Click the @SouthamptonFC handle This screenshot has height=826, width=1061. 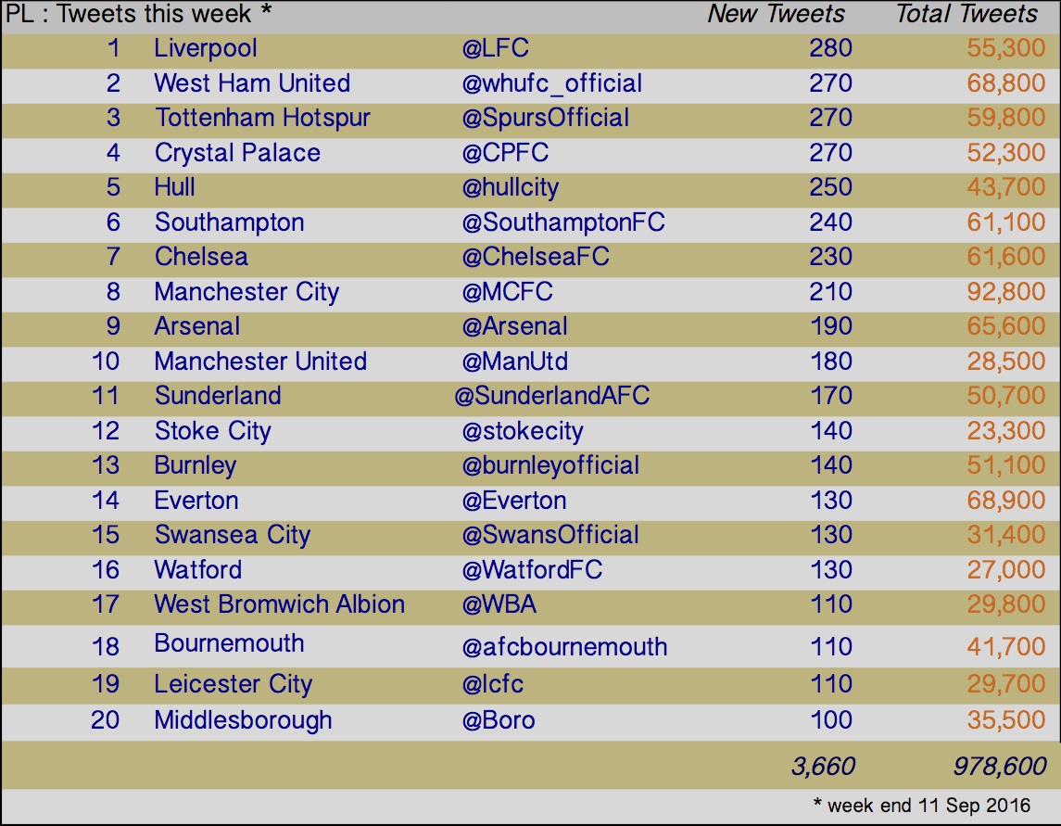563,222
